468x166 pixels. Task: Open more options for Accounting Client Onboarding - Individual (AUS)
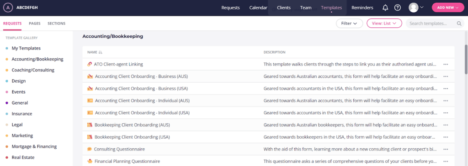446,101
